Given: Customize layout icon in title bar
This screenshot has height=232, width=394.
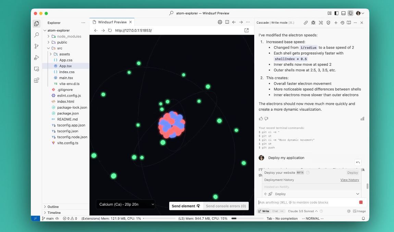Looking at the screenshot, I should pos(330,13).
